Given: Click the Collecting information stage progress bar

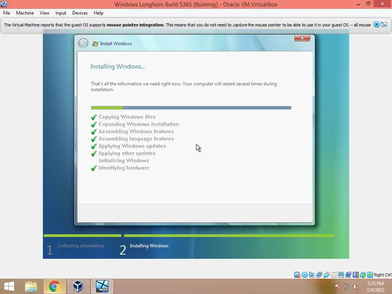Looking at the screenshot, I should click(x=83, y=235).
